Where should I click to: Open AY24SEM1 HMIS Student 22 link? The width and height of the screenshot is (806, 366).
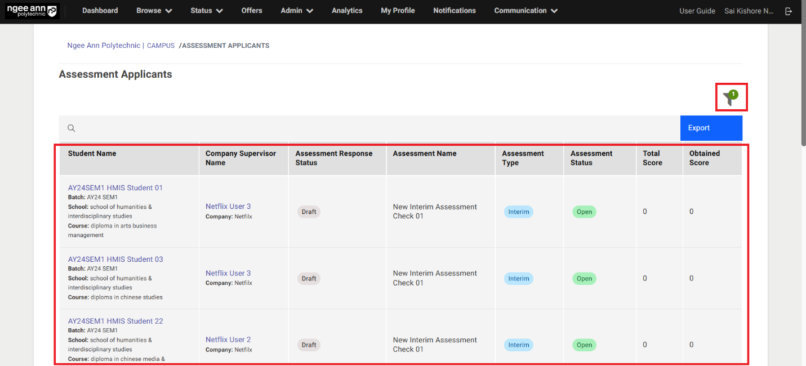[115, 321]
